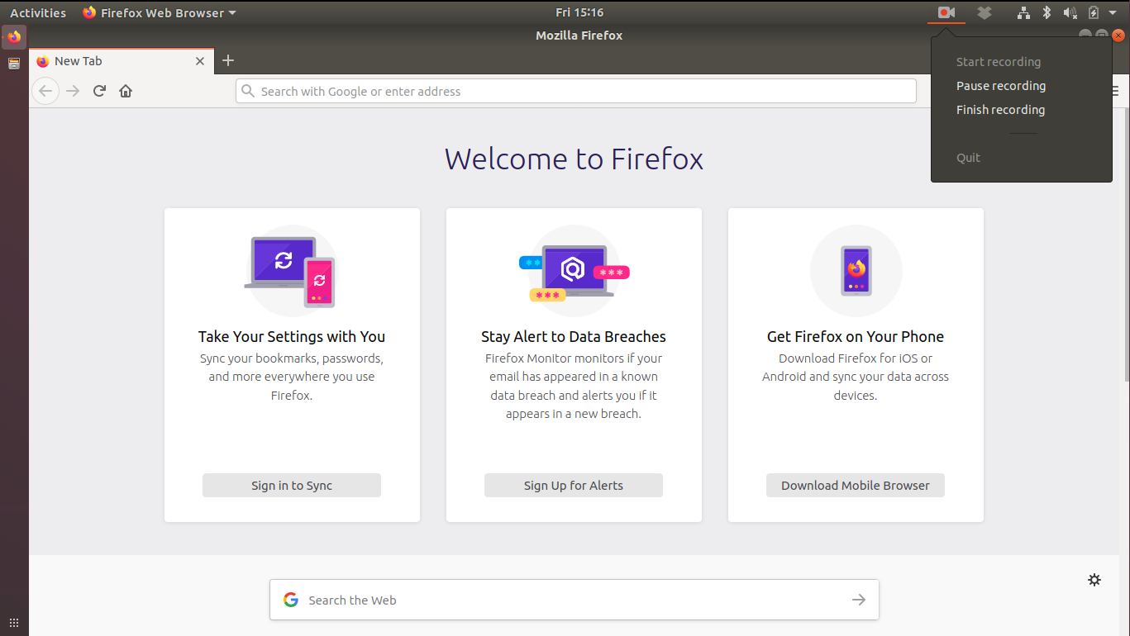
Task: Click Sign Up for Alerts button
Action: 574,485
